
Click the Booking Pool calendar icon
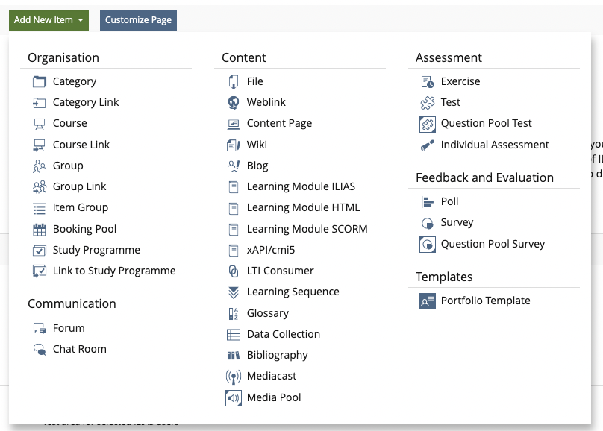40,229
